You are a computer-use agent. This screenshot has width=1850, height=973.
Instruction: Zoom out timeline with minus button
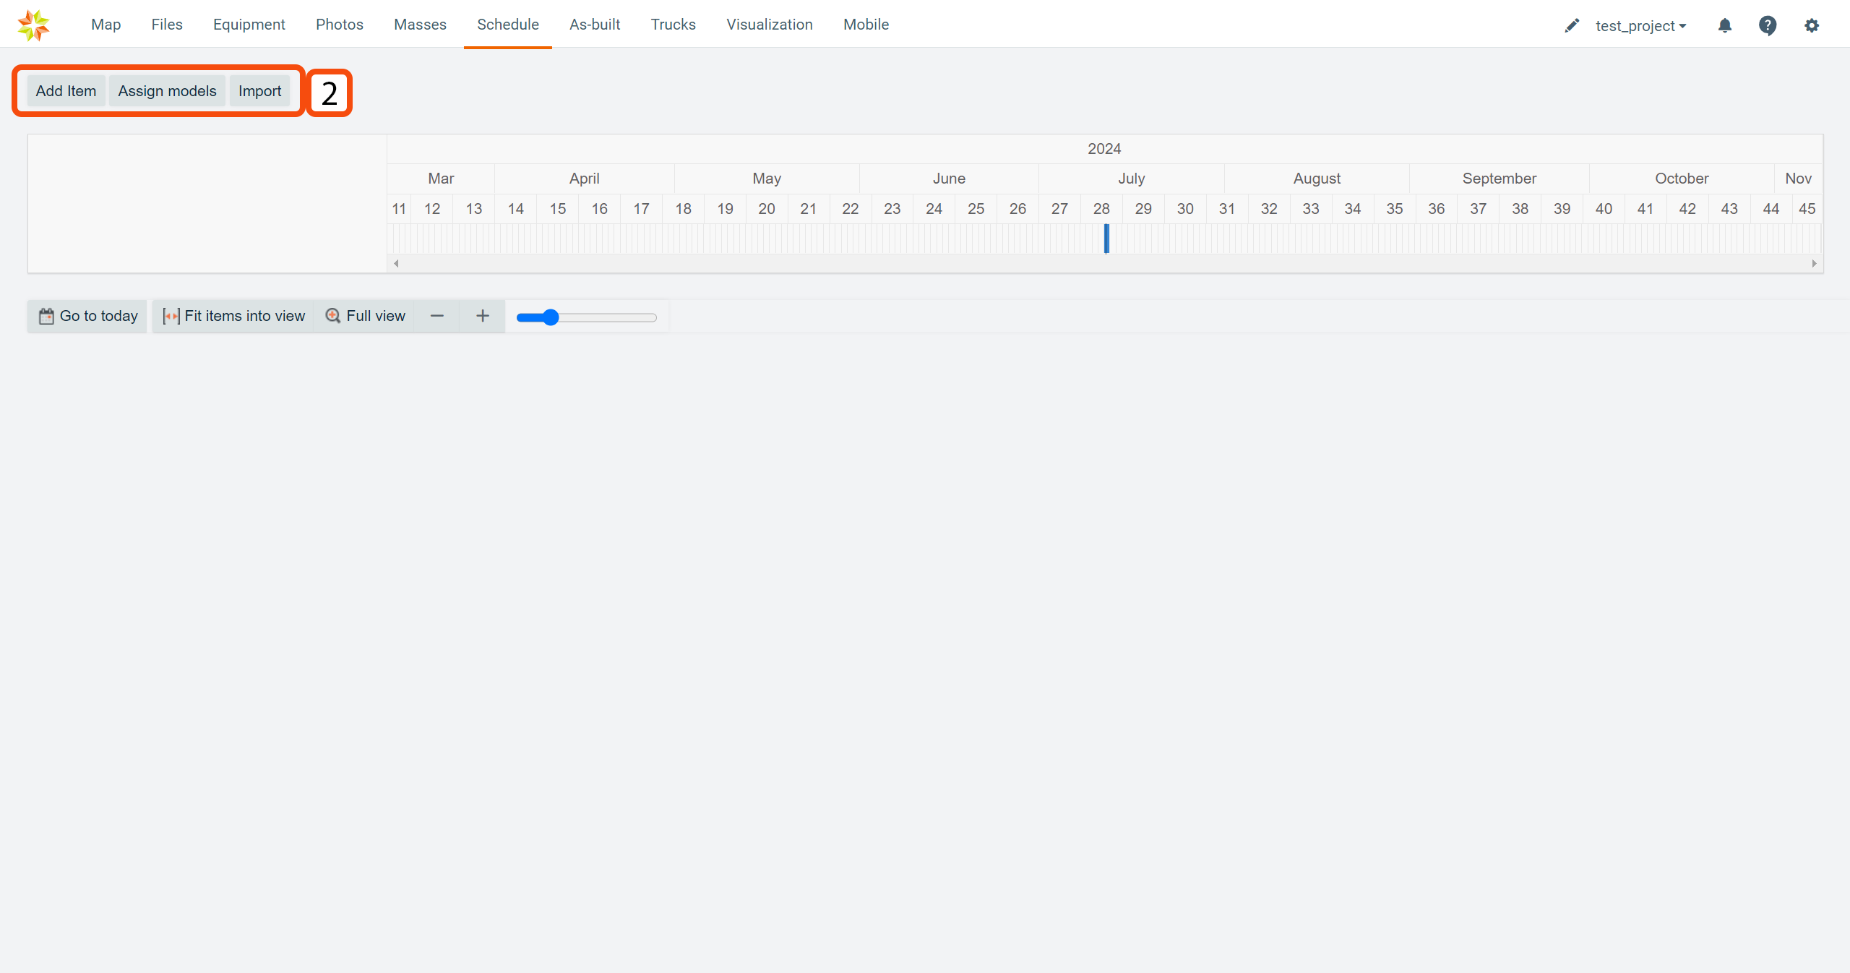436,316
